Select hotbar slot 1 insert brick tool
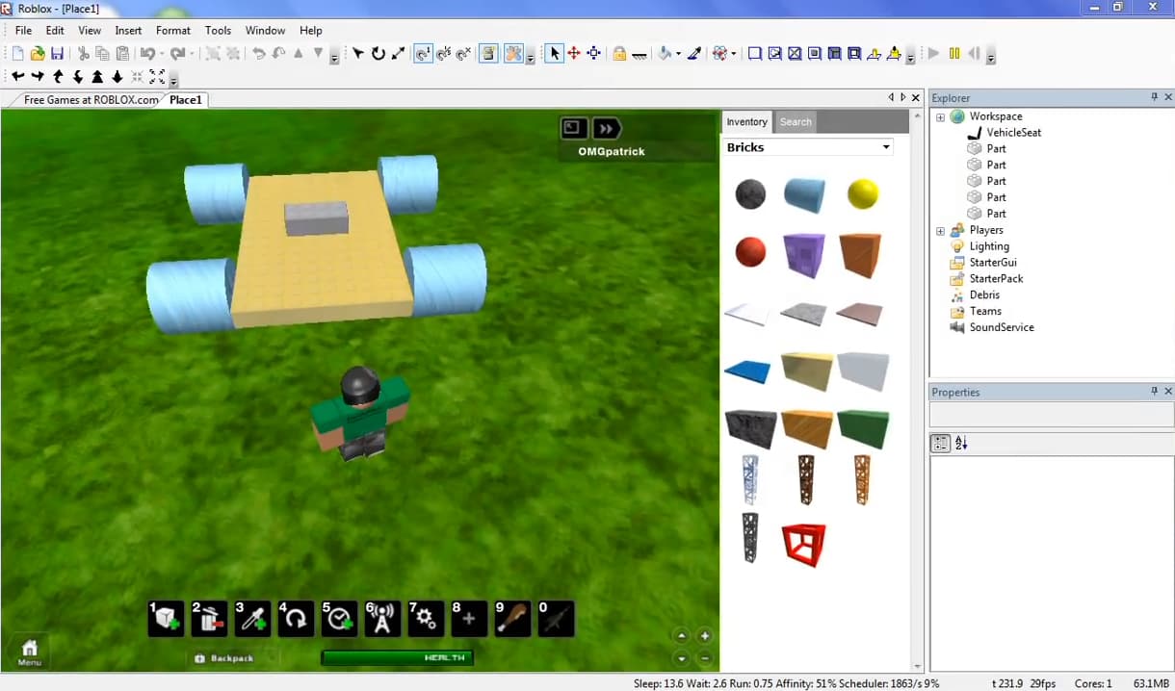Image resolution: width=1175 pixels, height=691 pixels. click(167, 618)
